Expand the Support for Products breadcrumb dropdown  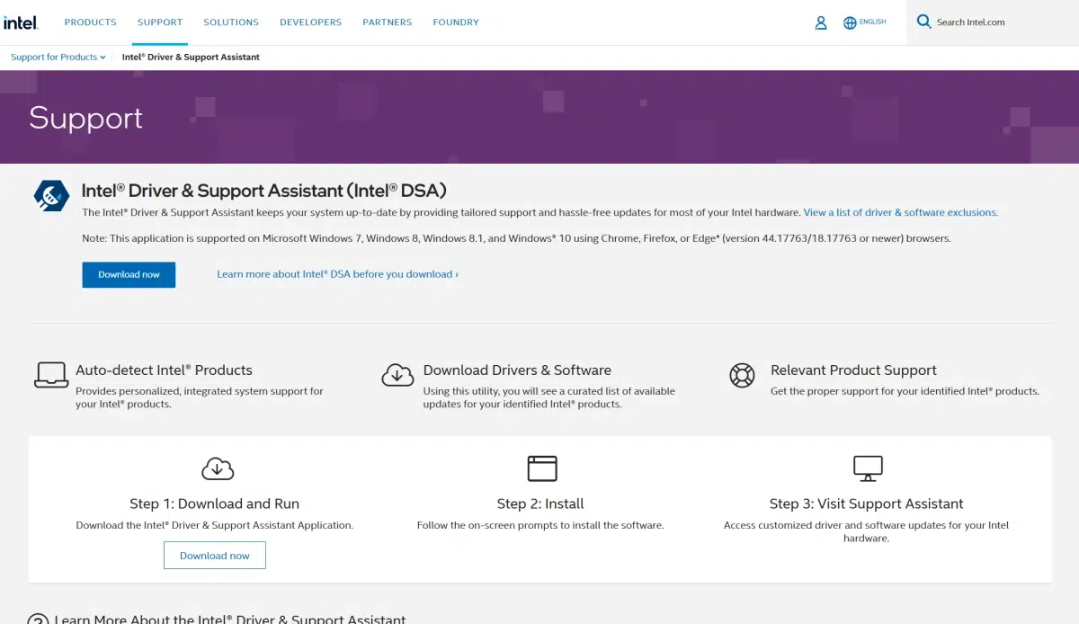coord(58,57)
